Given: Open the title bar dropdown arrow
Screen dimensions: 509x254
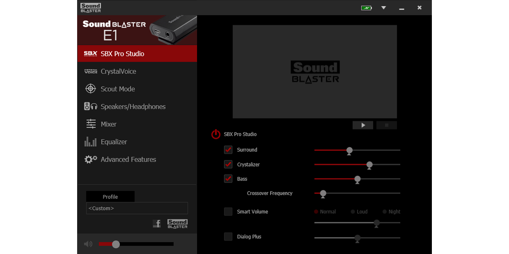Looking at the screenshot, I should click(x=383, y=7).
